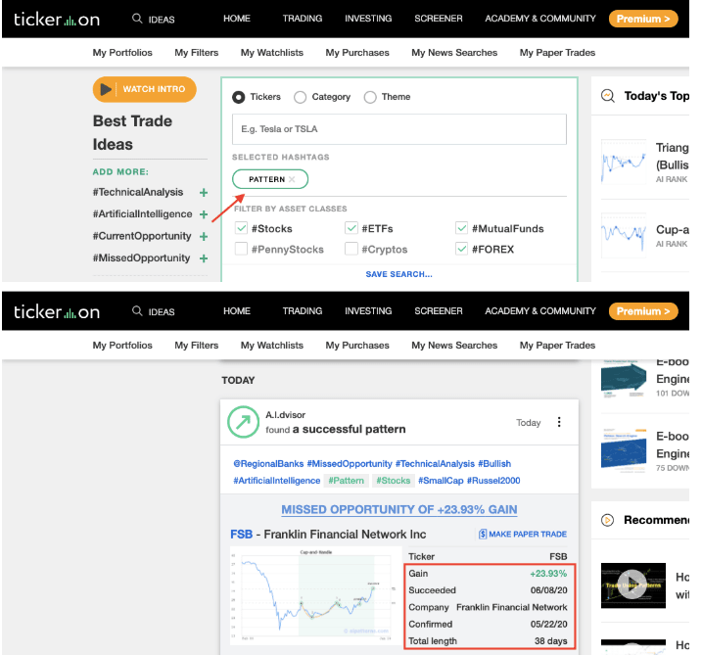This screenshot has width=702, height=655.
Task: Click the Premium button in lower header
Action: click(643, 311)
